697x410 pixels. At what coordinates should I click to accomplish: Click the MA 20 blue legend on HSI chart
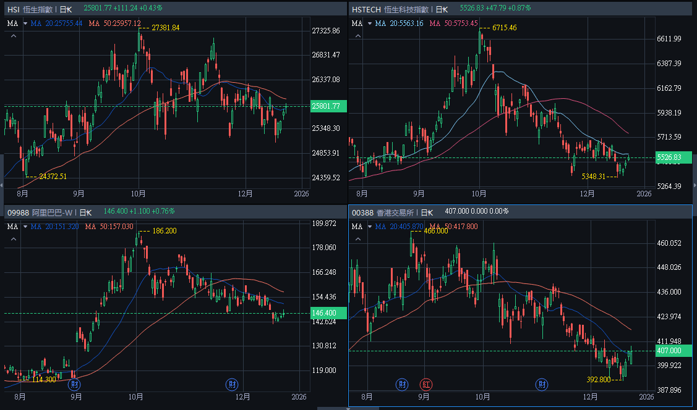[x=56, y=23]
